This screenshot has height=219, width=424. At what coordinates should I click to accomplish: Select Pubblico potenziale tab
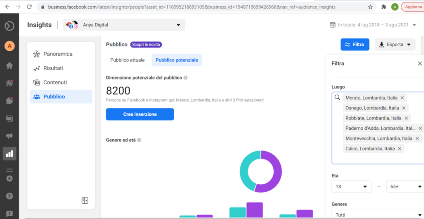coord(177,60)
